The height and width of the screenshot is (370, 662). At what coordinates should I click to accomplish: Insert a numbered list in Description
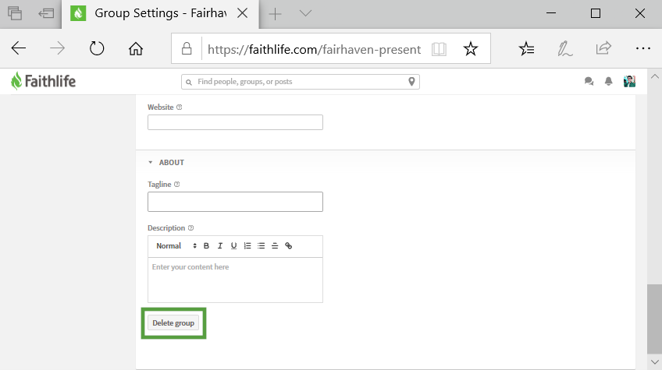(247, 246)
